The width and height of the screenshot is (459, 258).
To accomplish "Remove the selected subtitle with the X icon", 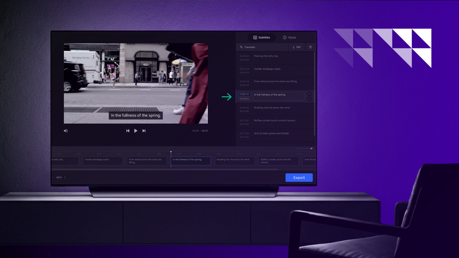I will coord(310,94).
